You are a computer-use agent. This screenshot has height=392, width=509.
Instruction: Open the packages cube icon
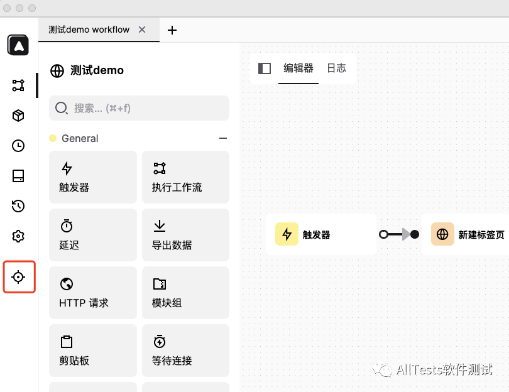pyautogui.click(x=18, y=116)
